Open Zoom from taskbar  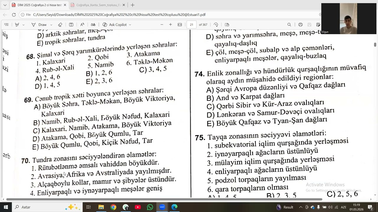tap(162, 207)
